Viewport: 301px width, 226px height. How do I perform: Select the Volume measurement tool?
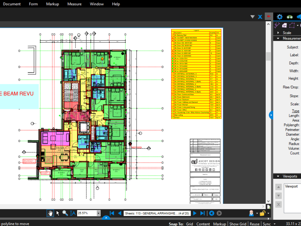click(x=284, y=25)
